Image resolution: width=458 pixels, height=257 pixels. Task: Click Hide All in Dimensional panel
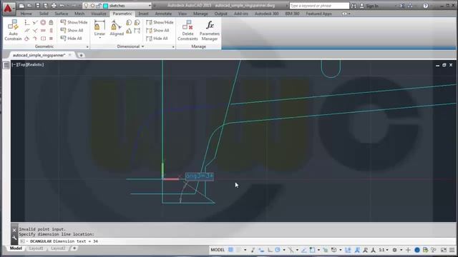pos(157,38)
